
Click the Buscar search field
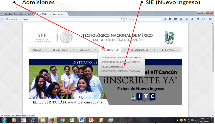pos(143,19)
